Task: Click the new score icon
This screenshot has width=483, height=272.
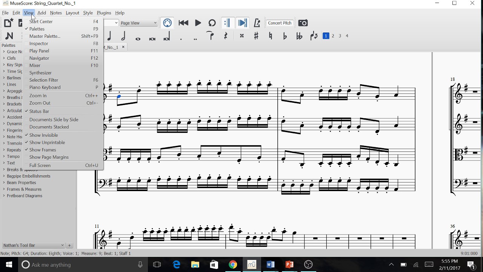Action: coord(8,23)
